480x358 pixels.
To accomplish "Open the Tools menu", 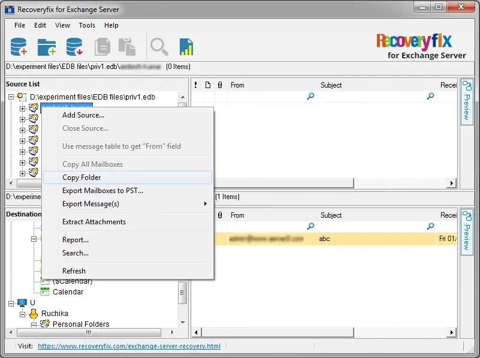I will click(87, 25).
